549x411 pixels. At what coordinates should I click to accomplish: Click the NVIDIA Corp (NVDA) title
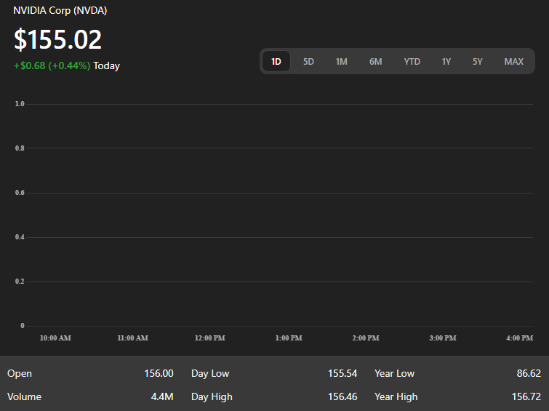pyautogui.click(x=60, y=10)
